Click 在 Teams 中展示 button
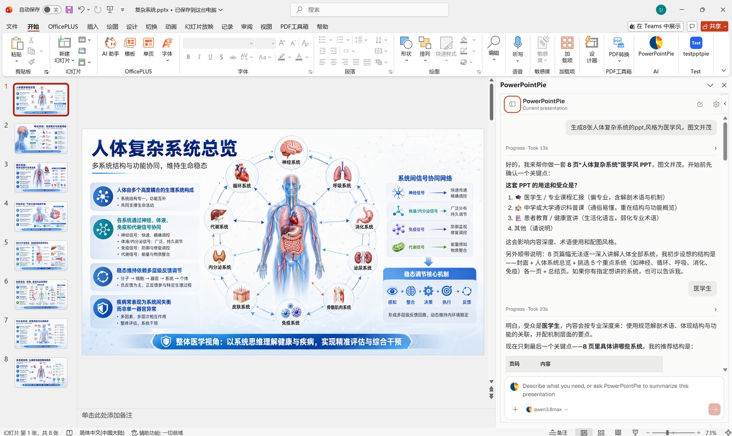 point(656,26)
